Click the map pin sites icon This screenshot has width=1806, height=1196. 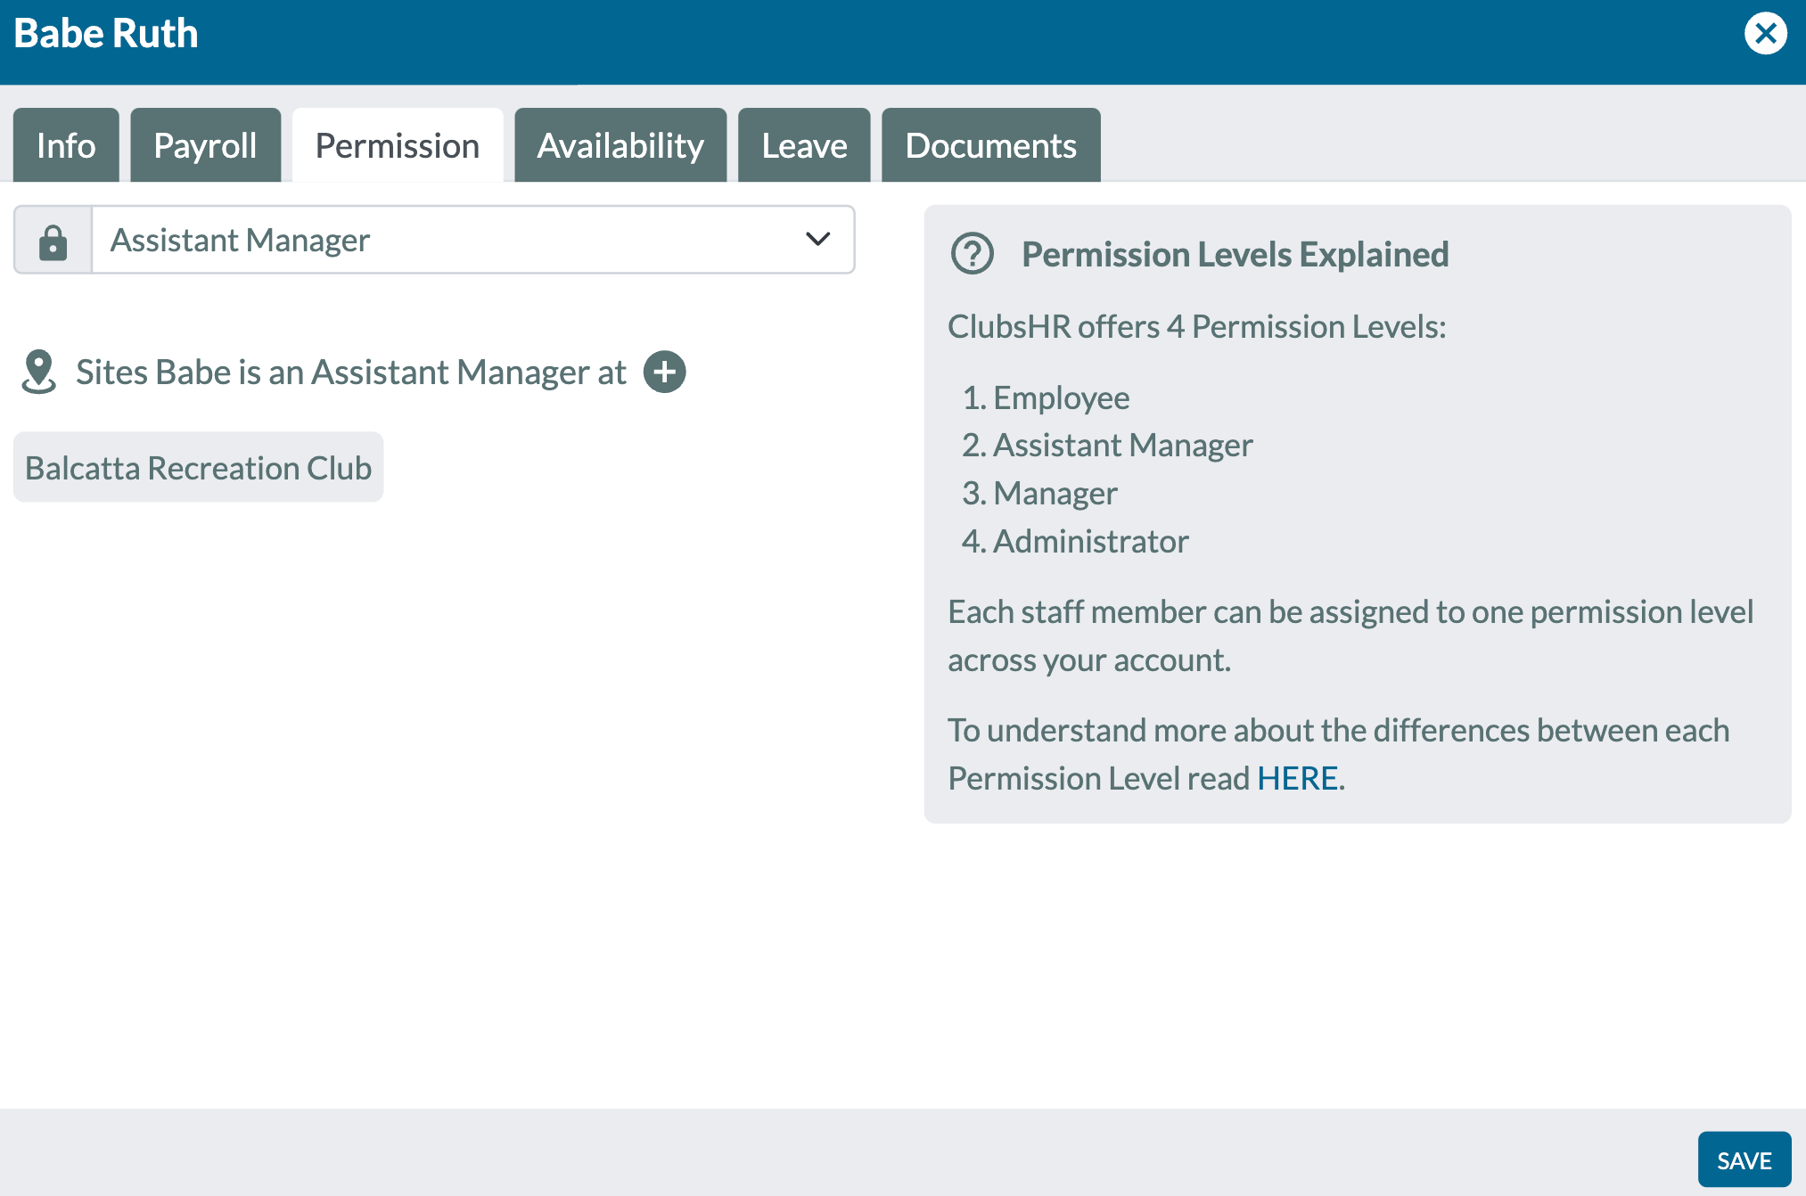click(x=38, y=372)
